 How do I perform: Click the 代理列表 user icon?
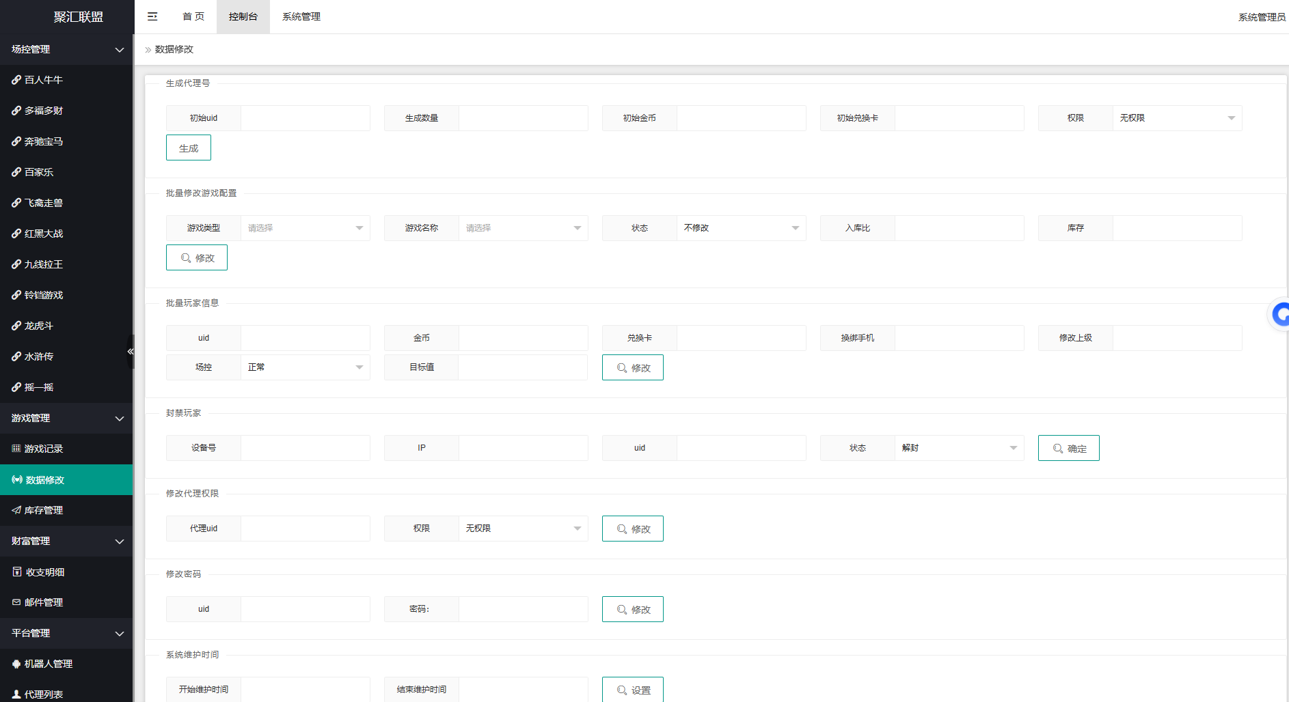(16, 694)
